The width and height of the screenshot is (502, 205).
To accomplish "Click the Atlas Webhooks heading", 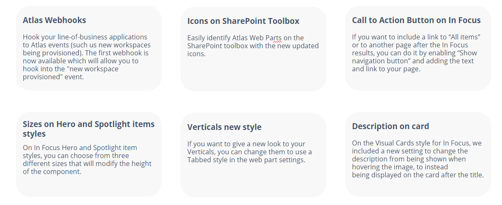I will pos(54,20).
